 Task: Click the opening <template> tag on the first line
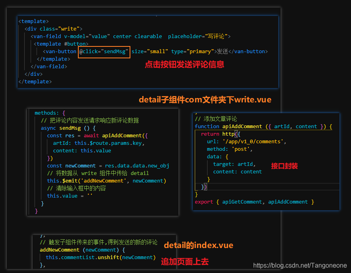pos(33,21)
